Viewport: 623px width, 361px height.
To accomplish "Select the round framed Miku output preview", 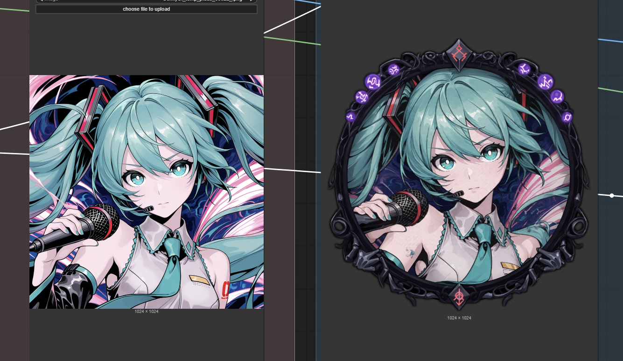I will [459, 175].
